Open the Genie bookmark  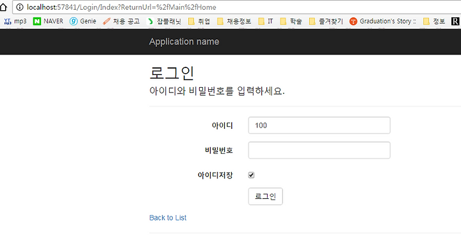pyautogui.click(x=83, y=21)
